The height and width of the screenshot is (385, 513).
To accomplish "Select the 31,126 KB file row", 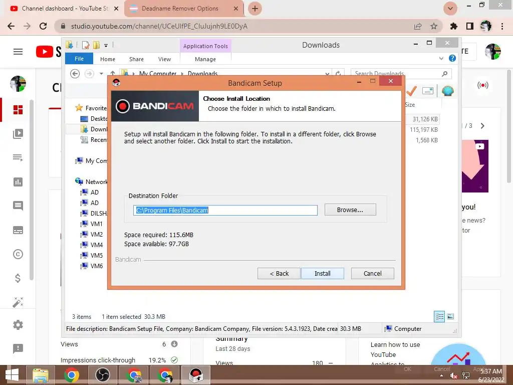I will point(422,119).
